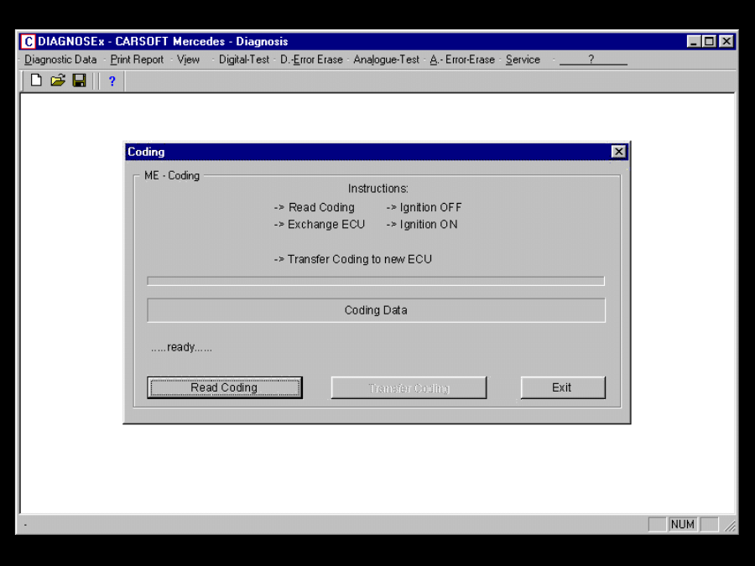This screenshot has height=566, width=755.
Task: Click the Save floppy disk icon
Action: [79, 80]
